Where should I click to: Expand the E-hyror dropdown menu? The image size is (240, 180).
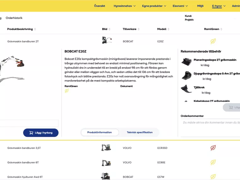pos(219,6)
